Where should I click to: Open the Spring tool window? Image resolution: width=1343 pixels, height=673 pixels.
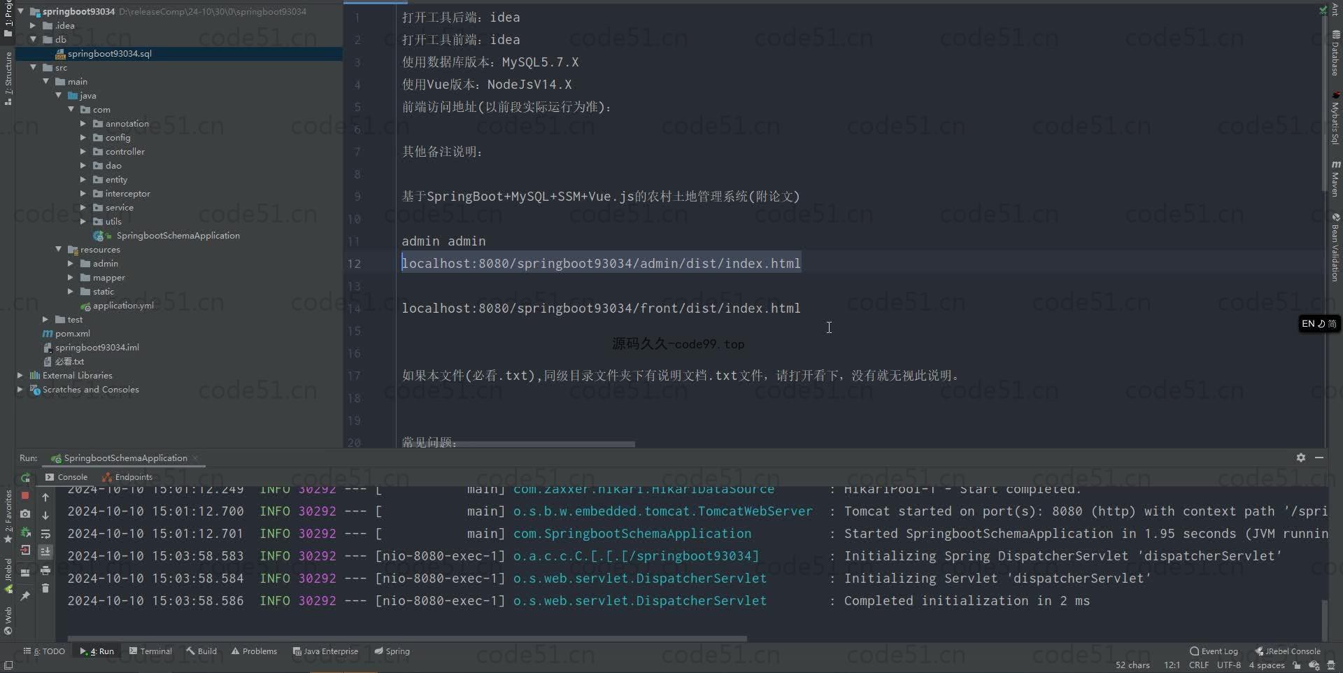(x=392, y=651)
